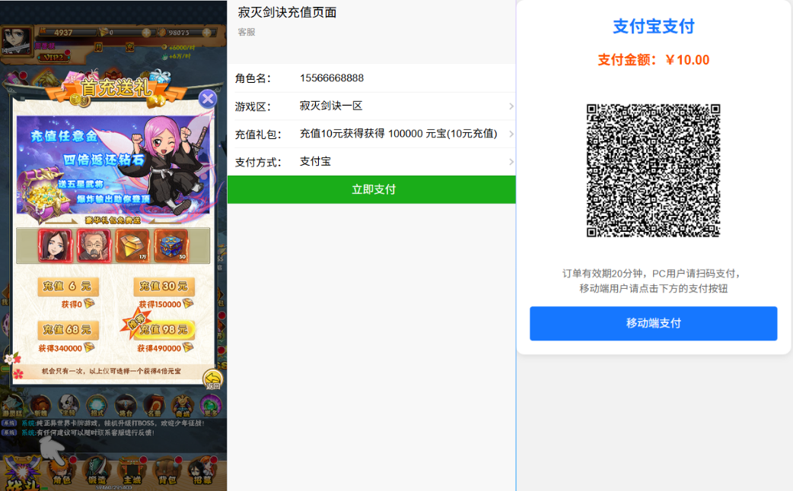Open the 角色 character icon in bottom bar

(61, 470)
